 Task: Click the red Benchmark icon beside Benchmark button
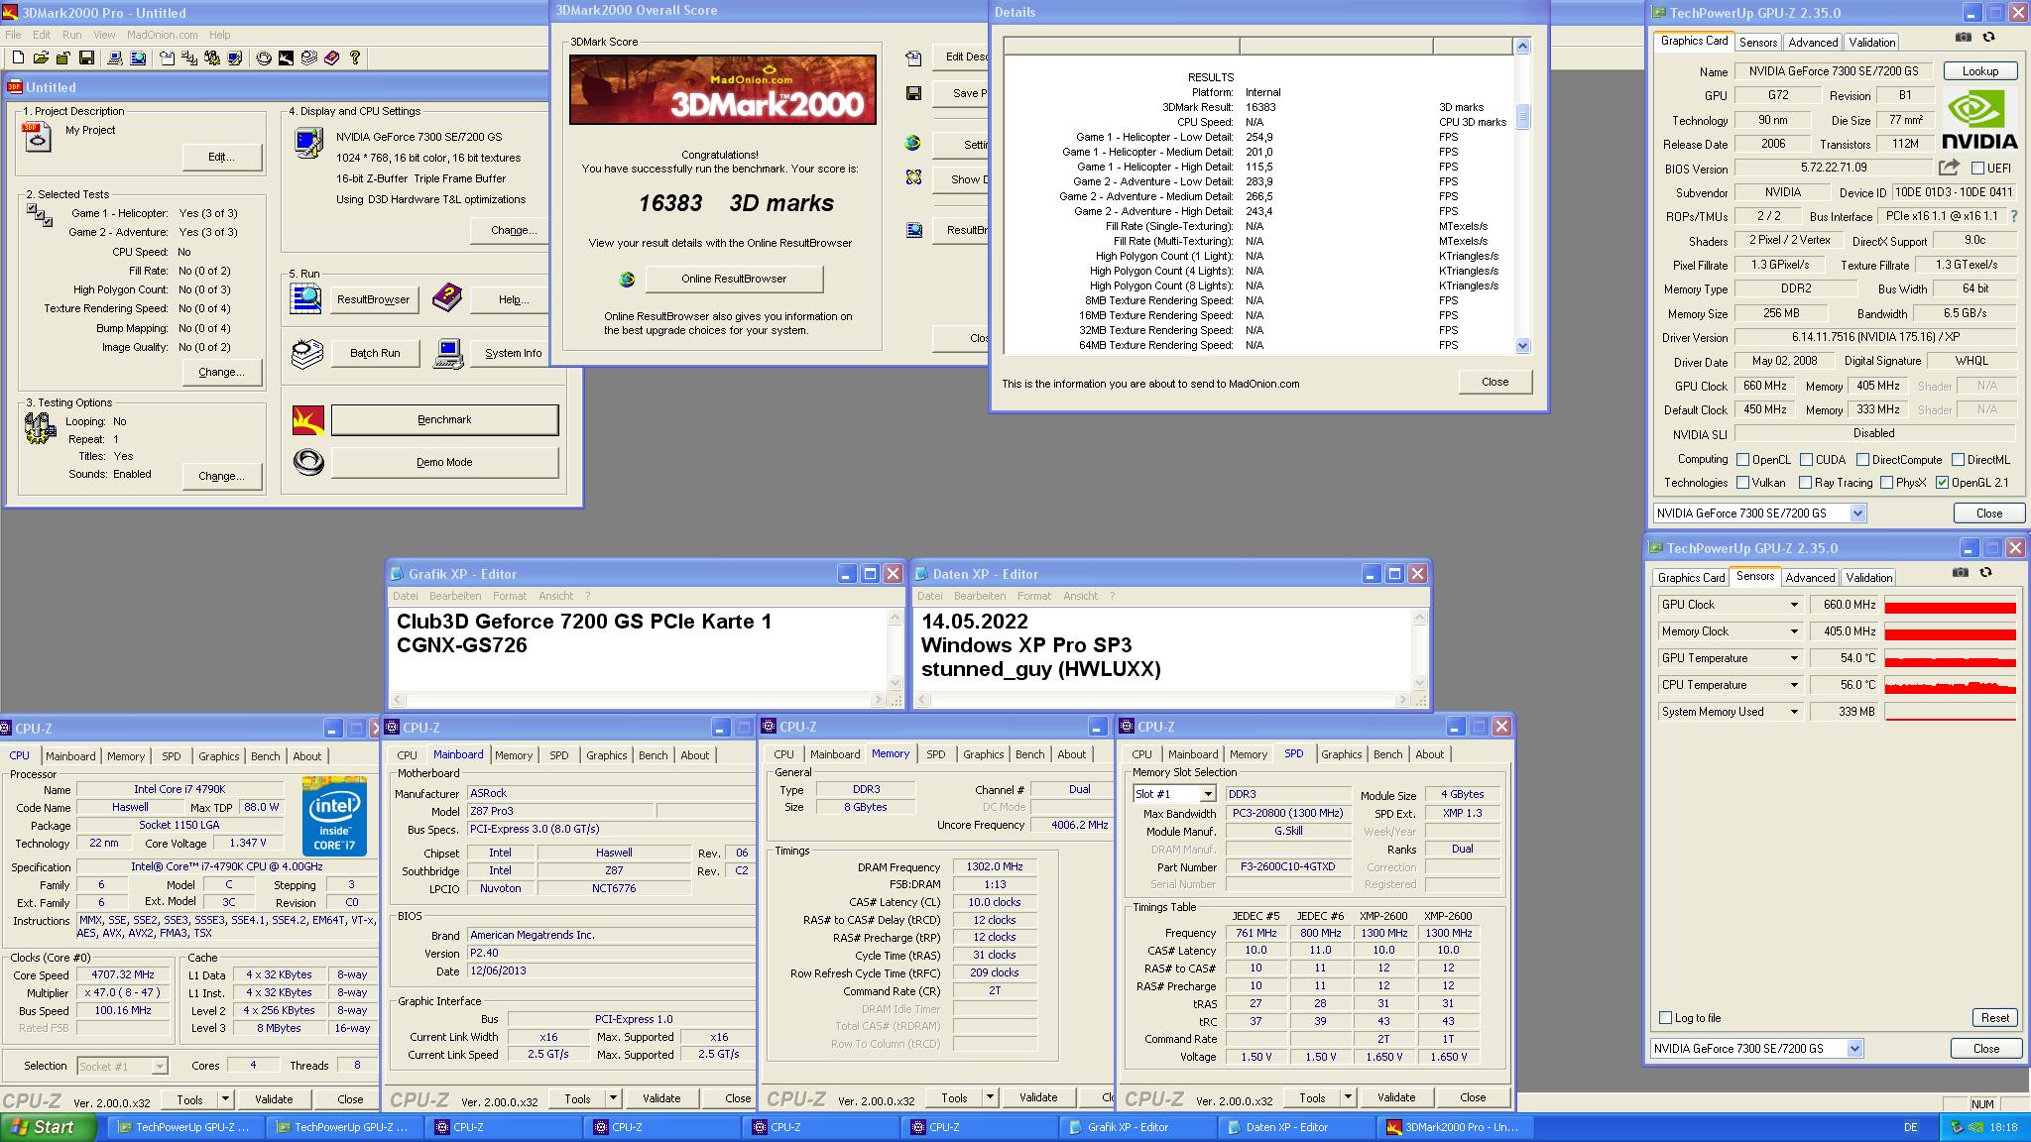[x=308, y=420]
